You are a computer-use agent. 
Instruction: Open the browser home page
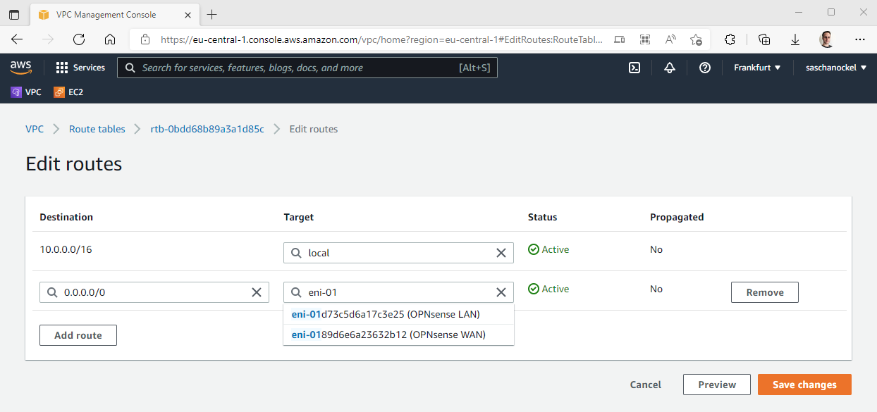[110, 40]
